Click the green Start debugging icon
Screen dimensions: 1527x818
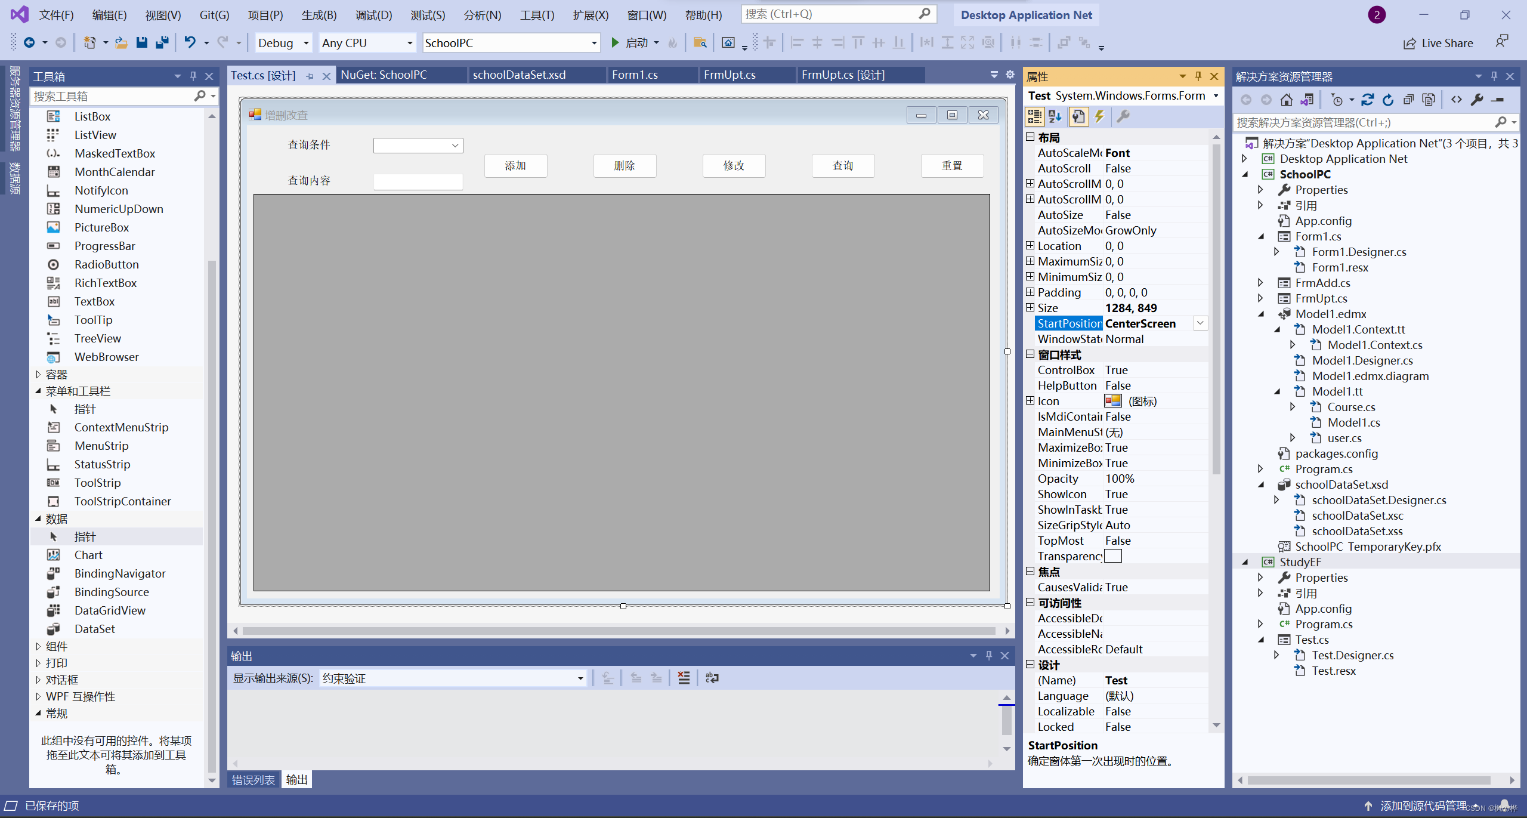tap(615, 42)
